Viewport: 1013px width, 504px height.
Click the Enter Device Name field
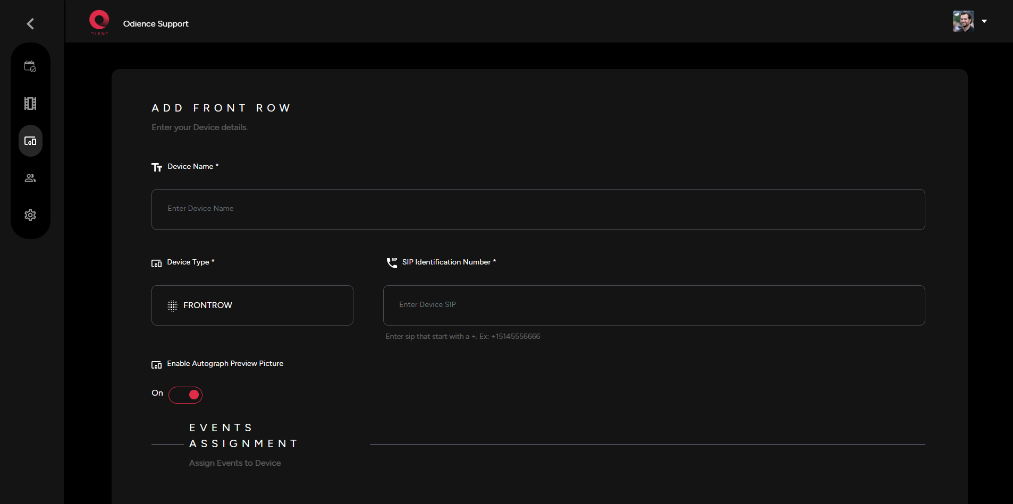[x=538, y=209]
